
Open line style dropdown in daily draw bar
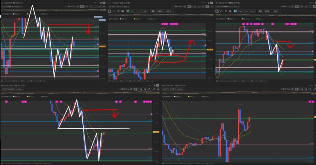(140, 11)
